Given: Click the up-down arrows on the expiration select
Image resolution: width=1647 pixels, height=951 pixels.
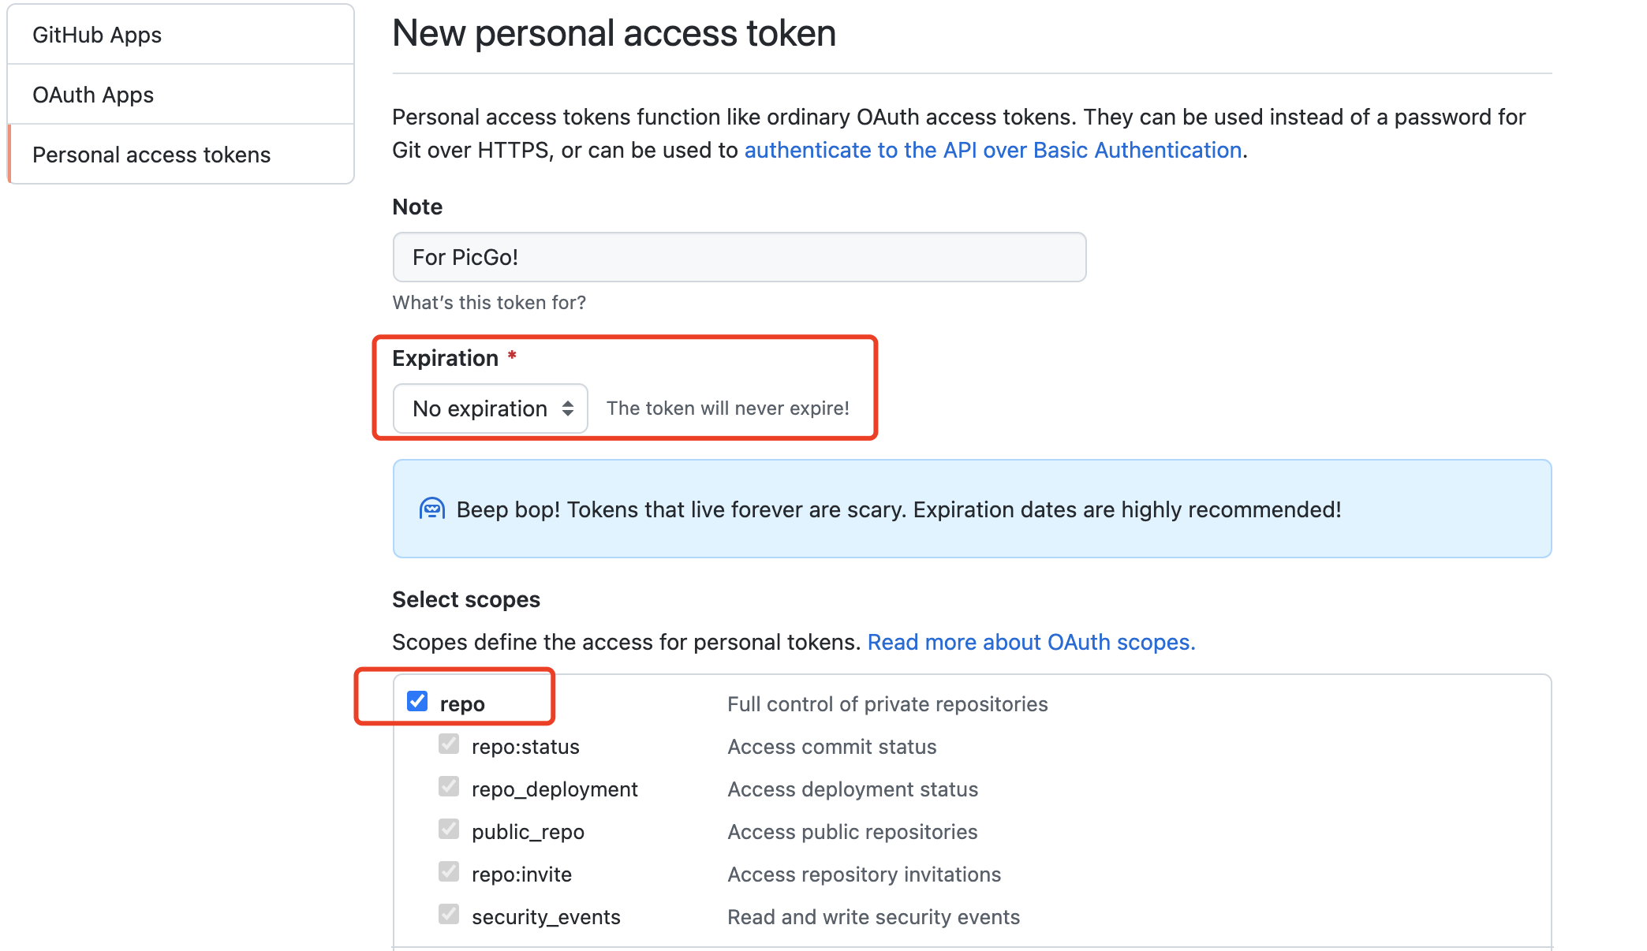Looking at the screenshot, I should (x=568, y=408).
